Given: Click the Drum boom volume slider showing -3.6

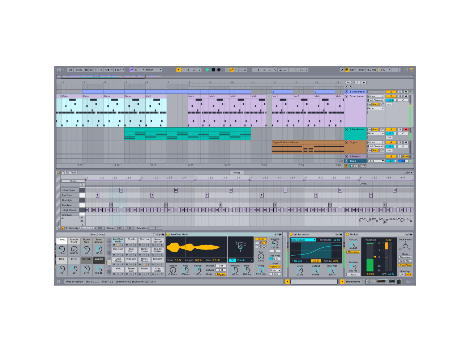Looking at the screenshot, I should click(x=391, y=100).
